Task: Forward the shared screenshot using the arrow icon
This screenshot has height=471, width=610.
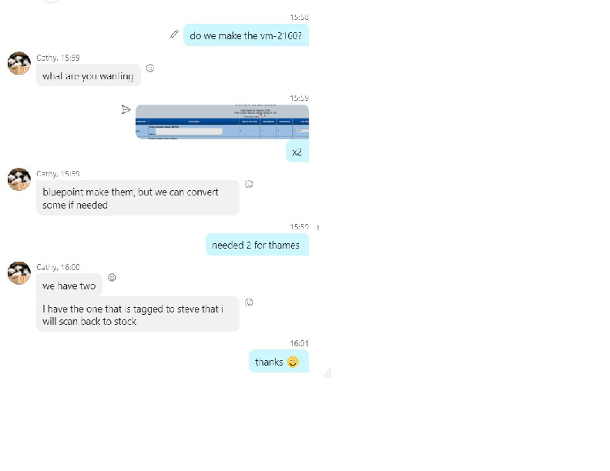Action: 126,109
